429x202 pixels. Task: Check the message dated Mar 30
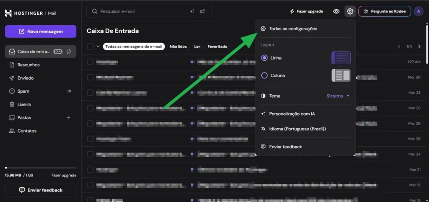[90, 78]
